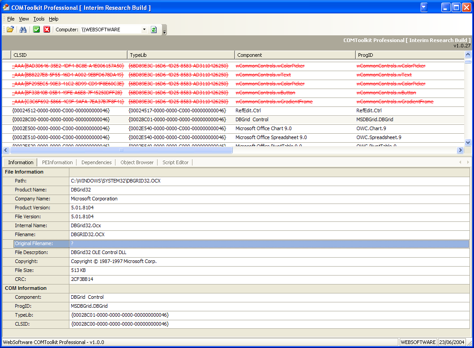Click the list scroll up arrow
Image resolution: width=474 pixels, height=348 pixels.
click(x=468, y=55)
